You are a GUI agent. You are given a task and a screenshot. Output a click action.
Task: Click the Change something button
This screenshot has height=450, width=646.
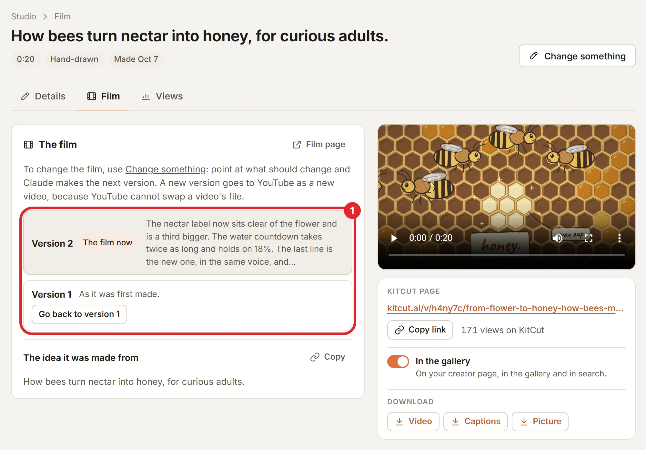click(577, 56)
